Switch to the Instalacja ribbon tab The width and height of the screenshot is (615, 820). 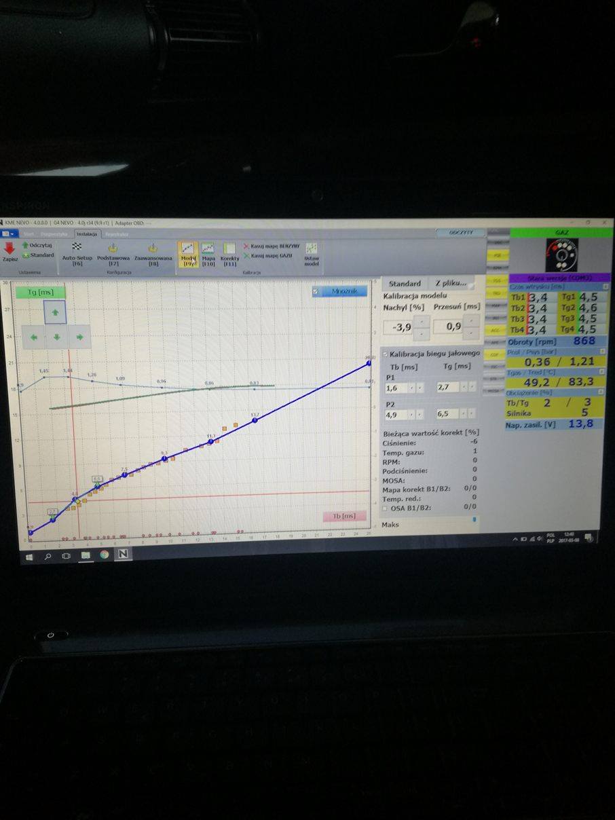tap(87, 234)
